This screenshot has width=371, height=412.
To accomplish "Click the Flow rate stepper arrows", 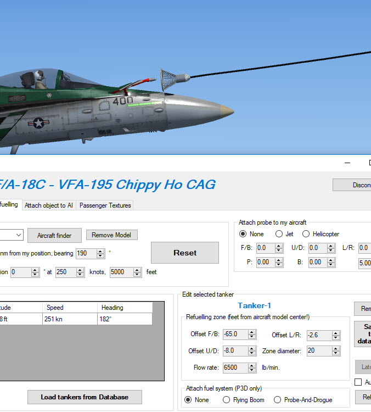I will [x=252, y=368].
